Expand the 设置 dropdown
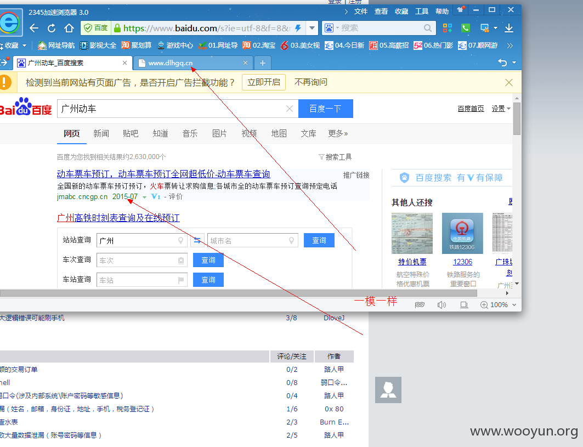Viewport: 583px width, 447px height. (x=501, y=109)
